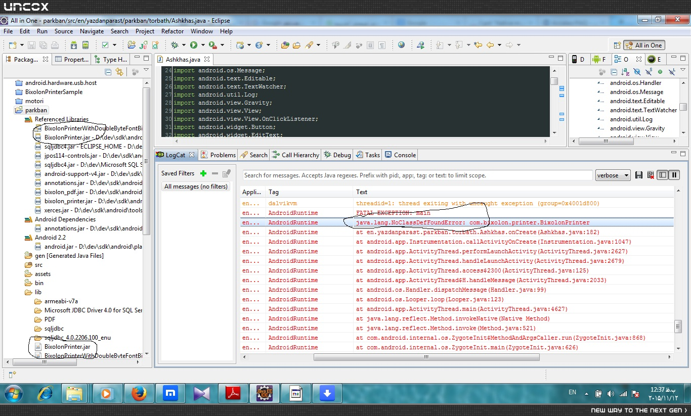The height and width of the screenshot is (416, 691).
Task: Open Adobe Reader from the taskbar
Action: (x=233, y=393)
